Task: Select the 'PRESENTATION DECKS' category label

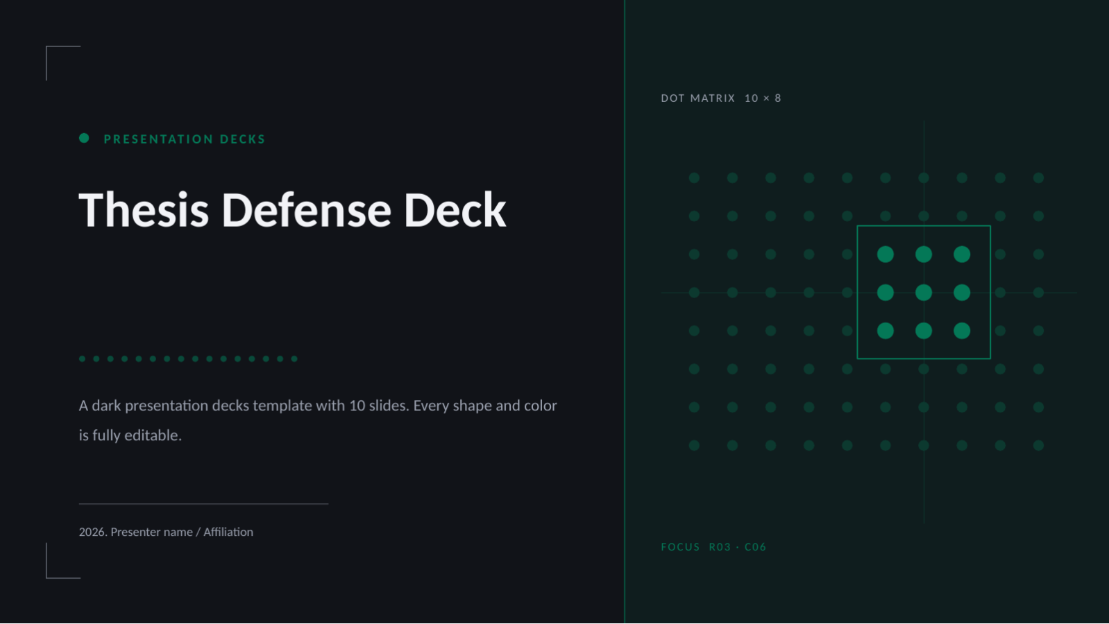Action: [185, 139]
